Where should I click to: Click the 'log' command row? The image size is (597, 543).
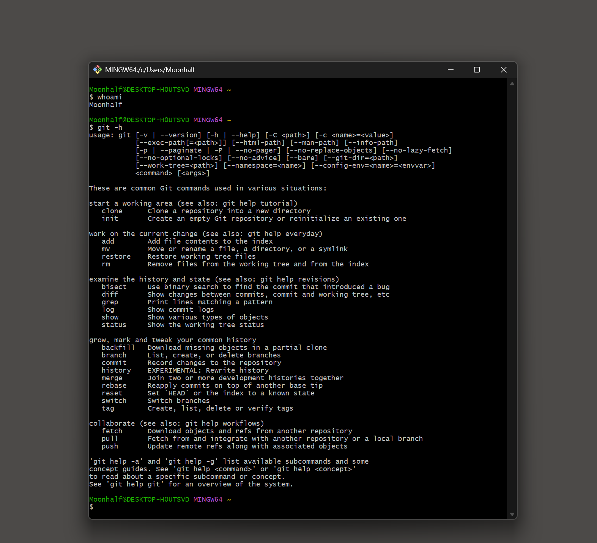click(158, 310)
